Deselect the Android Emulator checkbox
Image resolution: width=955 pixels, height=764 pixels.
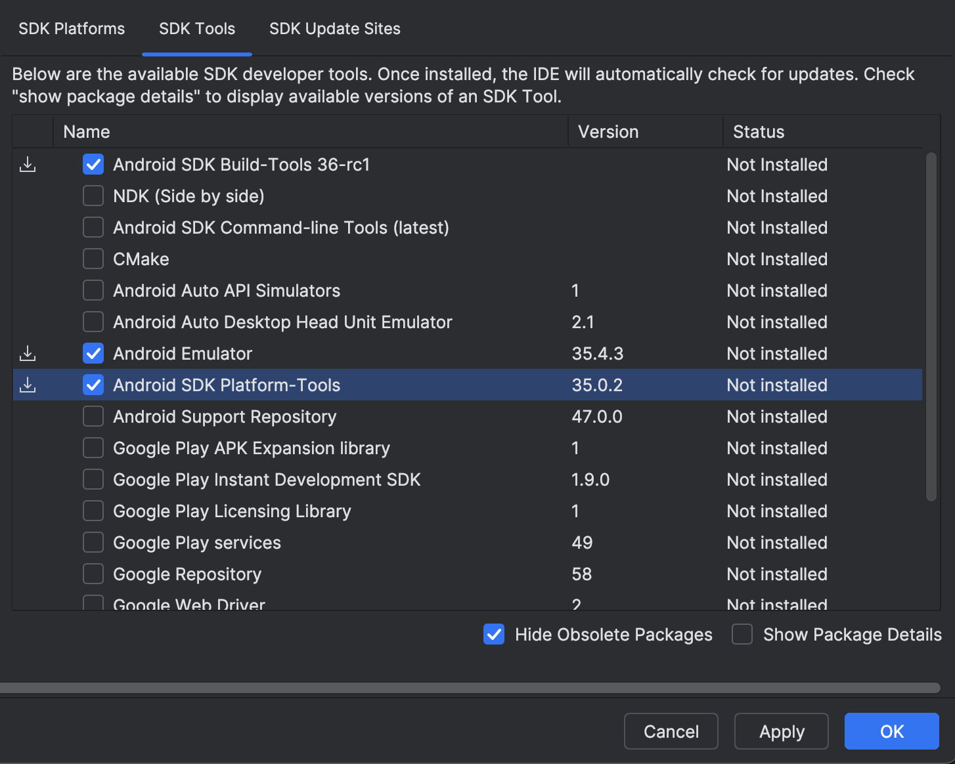tap(93, 353)
